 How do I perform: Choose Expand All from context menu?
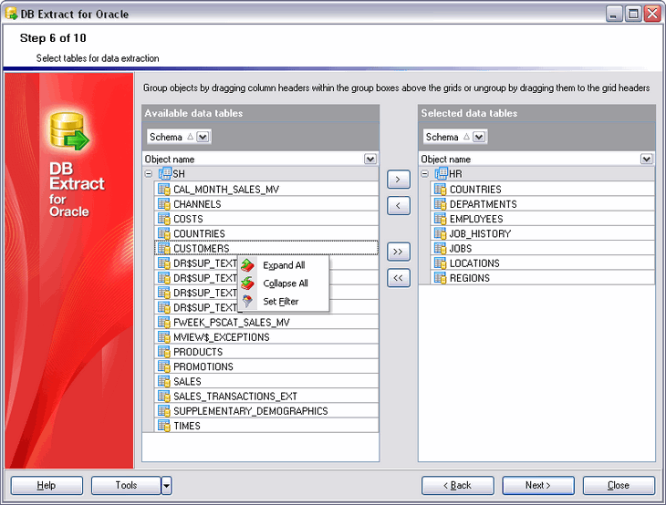[x=284, y=265]
